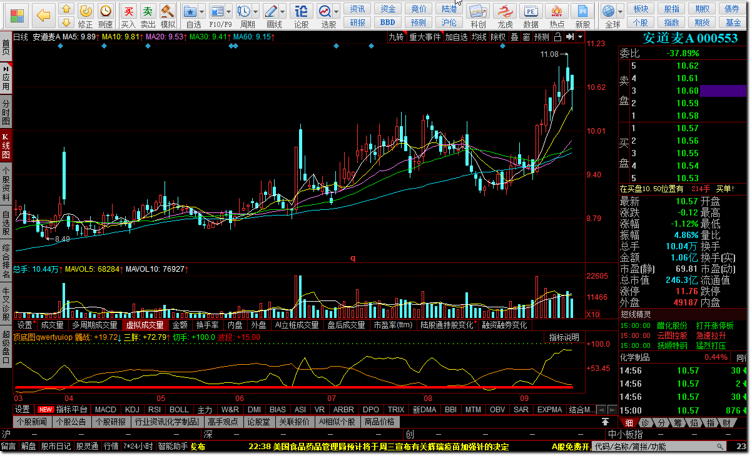The height and width of the screenshot is (456, 752).
Task: Click the 资讯 toolbar button
Action: [x=358, y=9]
